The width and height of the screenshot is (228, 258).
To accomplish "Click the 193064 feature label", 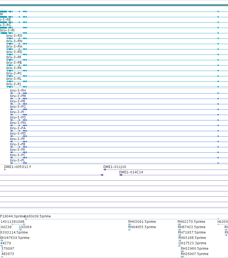I will pos(25,227).
